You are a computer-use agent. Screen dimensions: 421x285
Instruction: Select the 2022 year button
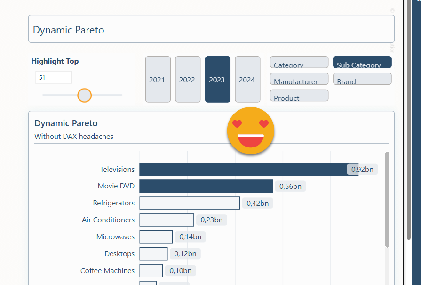(187, 79)
